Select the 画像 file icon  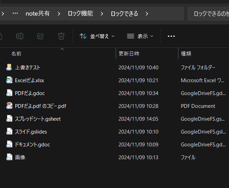click(9, 157)
